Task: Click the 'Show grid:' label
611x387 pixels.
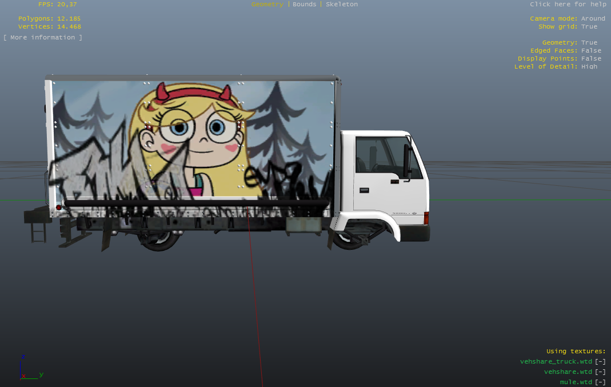Action: [558, 26]
